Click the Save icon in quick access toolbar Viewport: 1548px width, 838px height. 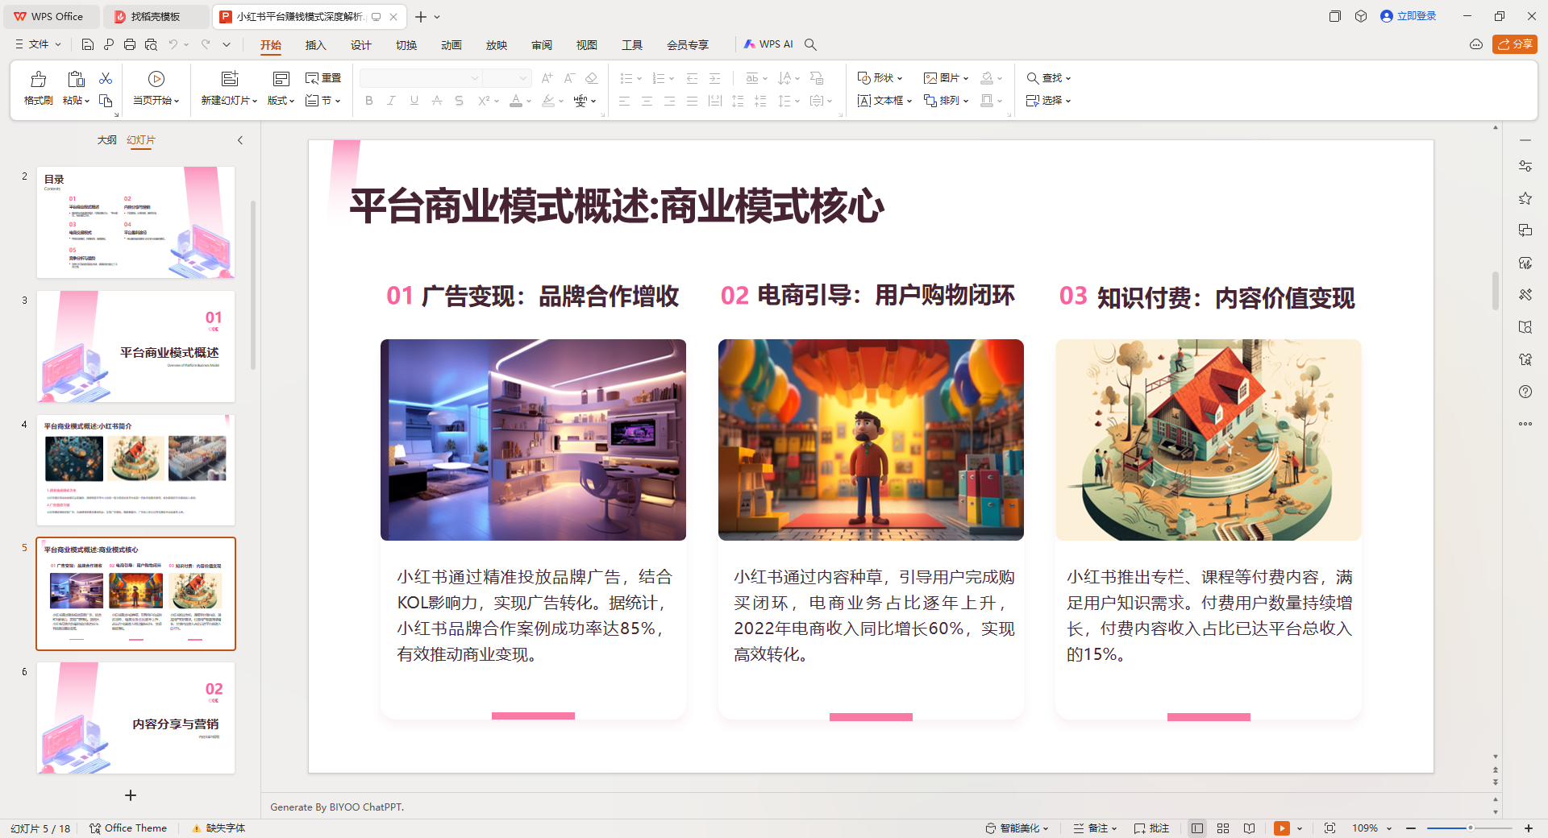click(88, 44)
